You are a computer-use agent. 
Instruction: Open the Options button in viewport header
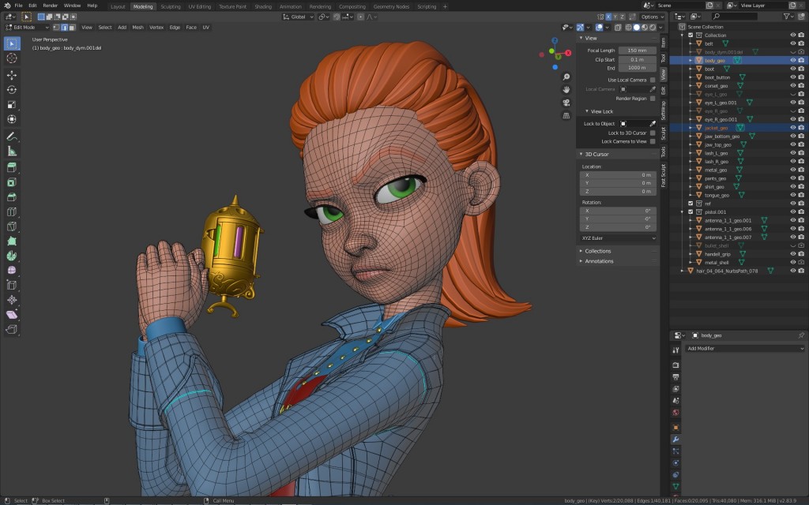click(650, 17)
